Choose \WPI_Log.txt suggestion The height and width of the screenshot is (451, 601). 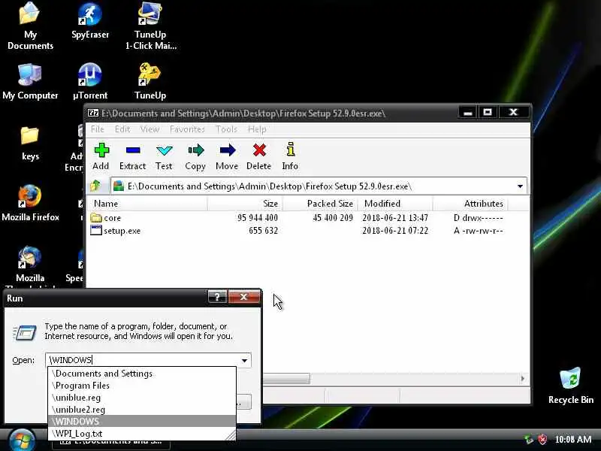(x=142, y=434)
